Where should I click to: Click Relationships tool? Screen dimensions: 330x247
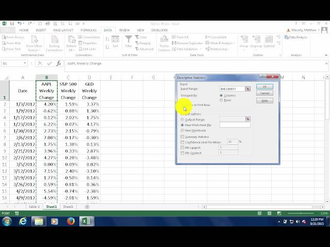point(217,49)
